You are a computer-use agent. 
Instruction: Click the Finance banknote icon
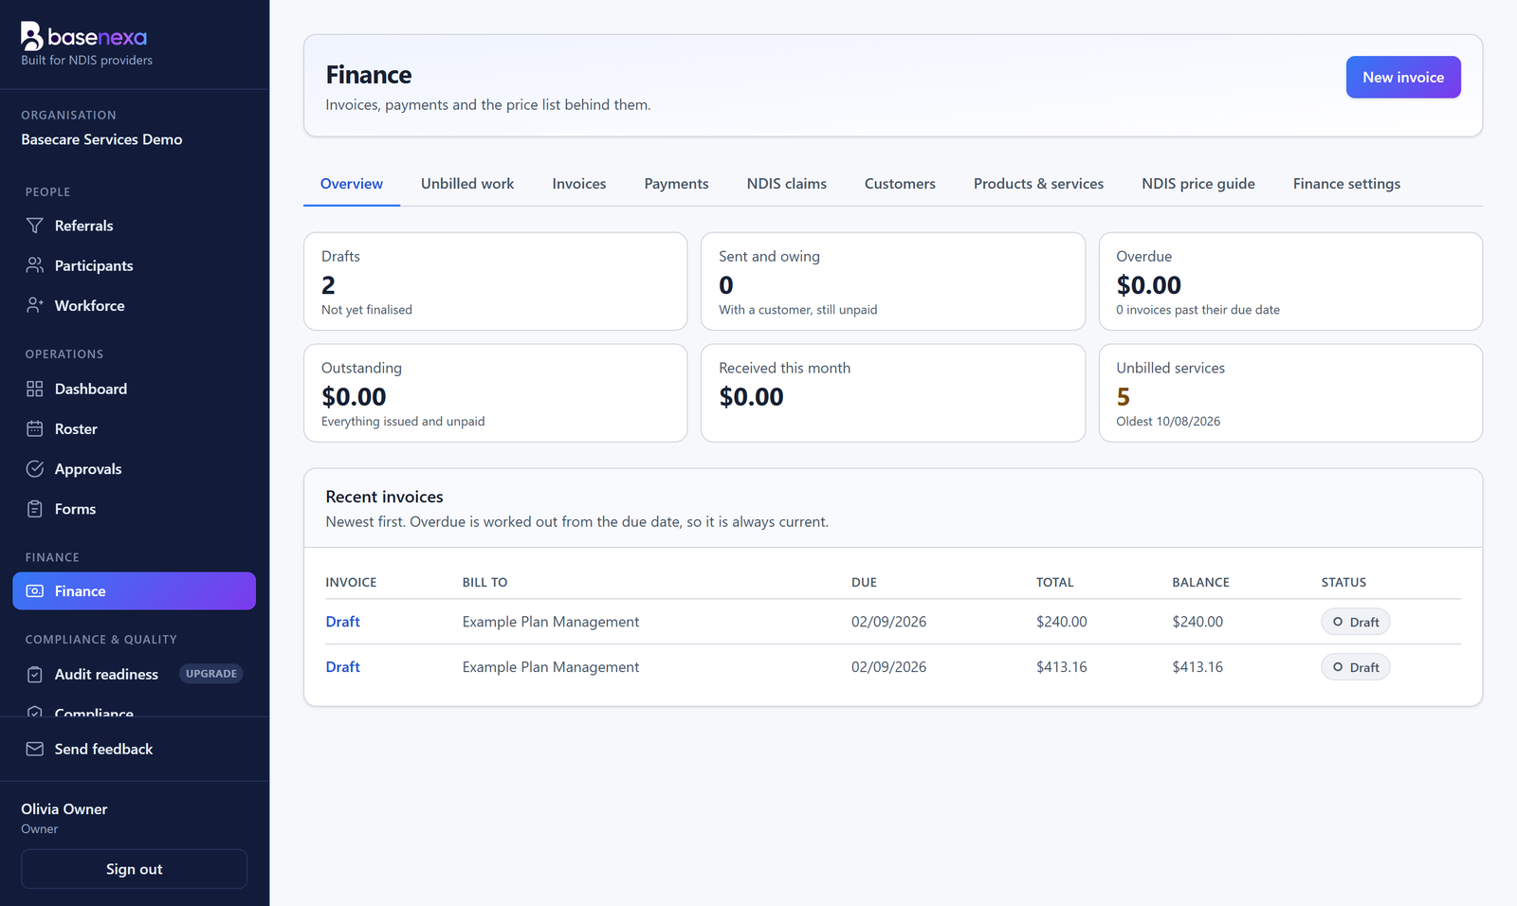point(35,591)
